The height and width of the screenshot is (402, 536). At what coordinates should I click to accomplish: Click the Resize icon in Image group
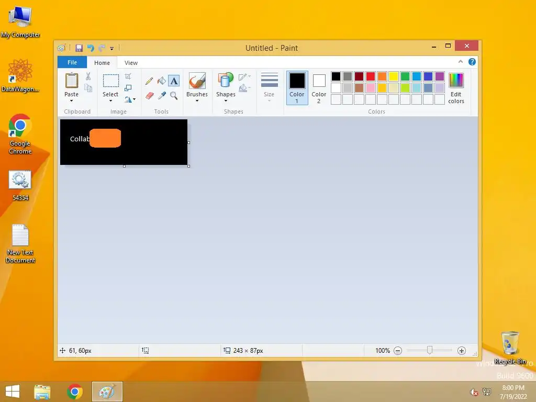tap(128, 88)
